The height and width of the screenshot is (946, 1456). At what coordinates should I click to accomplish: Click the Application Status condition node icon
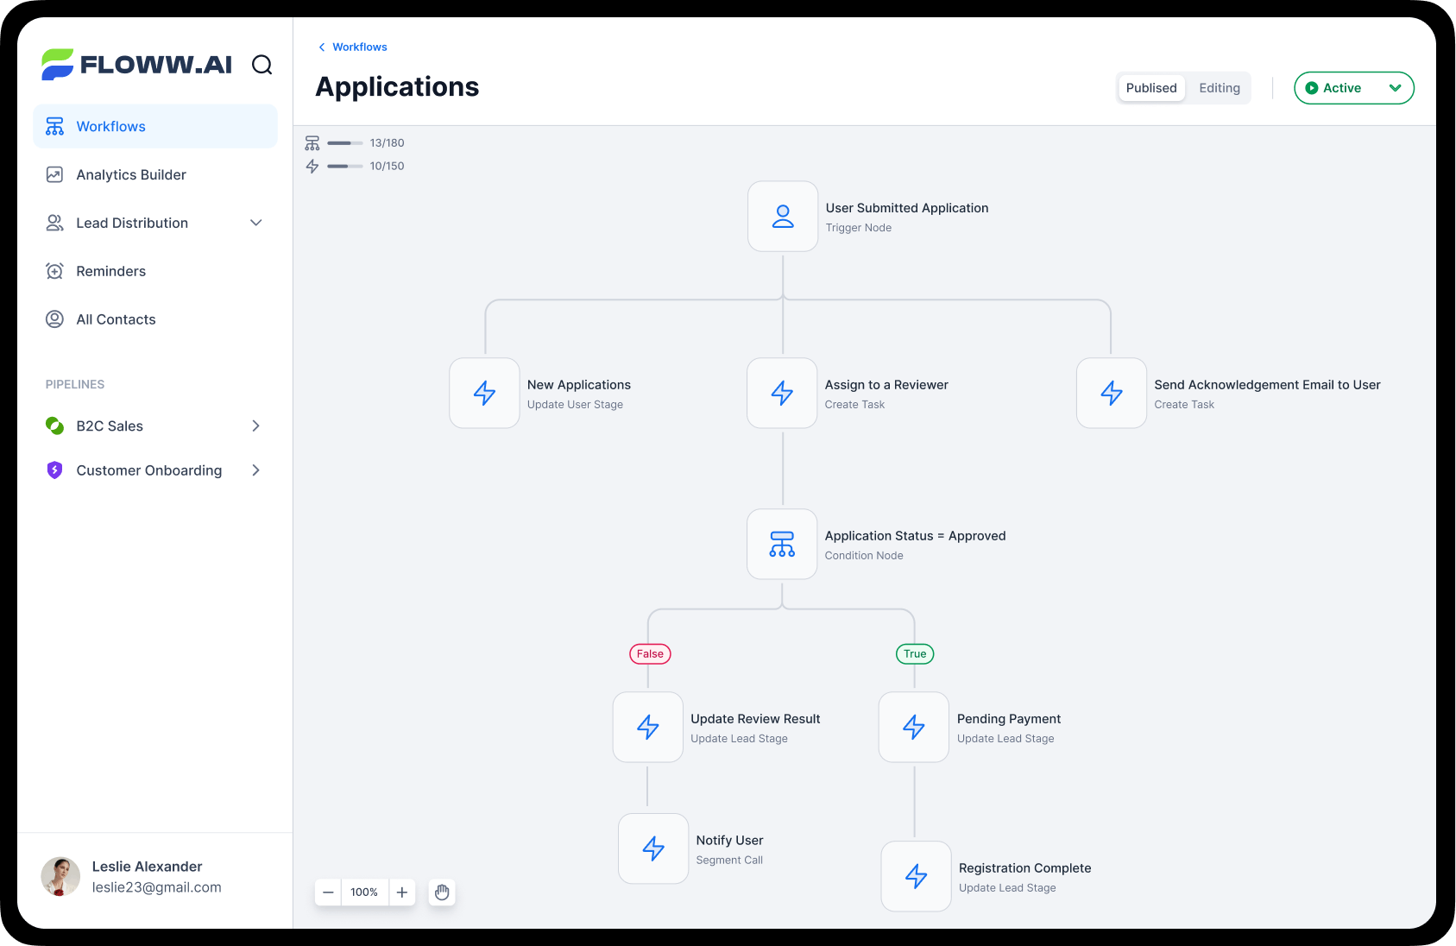tap(782, 544)
